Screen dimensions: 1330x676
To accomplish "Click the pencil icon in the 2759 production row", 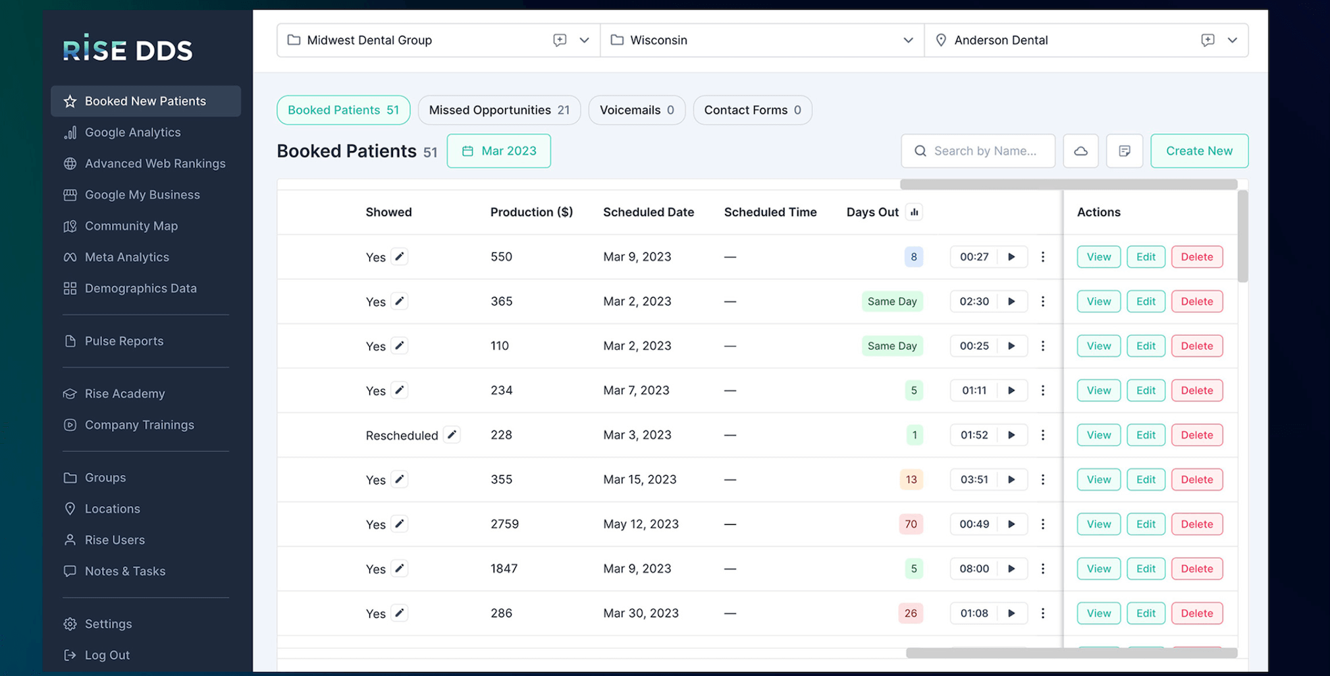I will point(400,524).
